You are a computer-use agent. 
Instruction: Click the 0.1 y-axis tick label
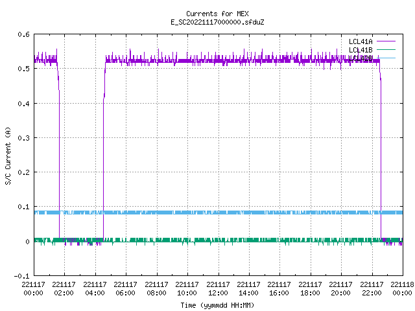coord(23,207)
